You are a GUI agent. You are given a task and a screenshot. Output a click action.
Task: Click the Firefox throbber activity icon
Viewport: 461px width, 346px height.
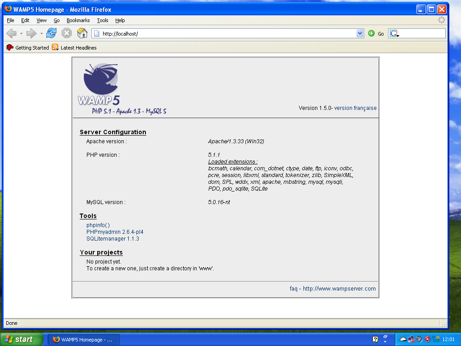pyautogui.click(x=442, y=20)
